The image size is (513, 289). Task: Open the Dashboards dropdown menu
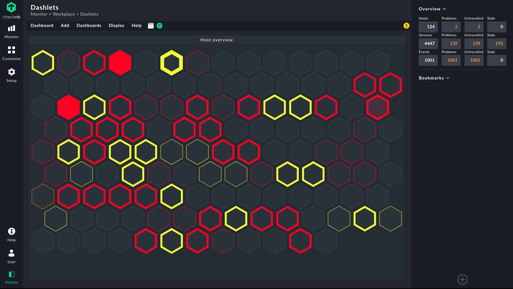[89, 25]
